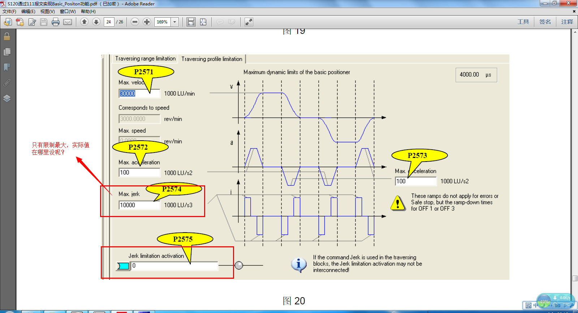
Task: Click the zoom out minus button
Action: (135, 22)
